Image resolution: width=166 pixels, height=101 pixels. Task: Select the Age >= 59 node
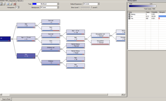click(x=75, y=66)
